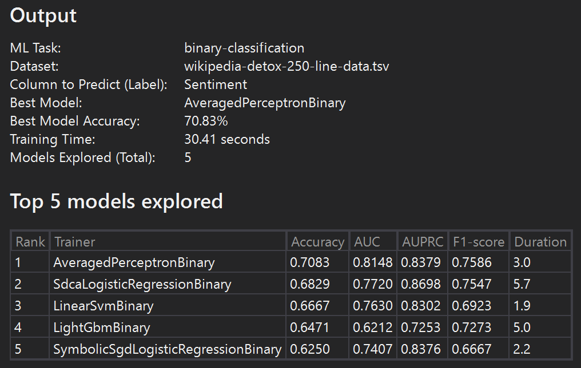Click the 'Top 5 models explored' heading
581x368 pixels.
pyautogui.click(x=117, y=201)
